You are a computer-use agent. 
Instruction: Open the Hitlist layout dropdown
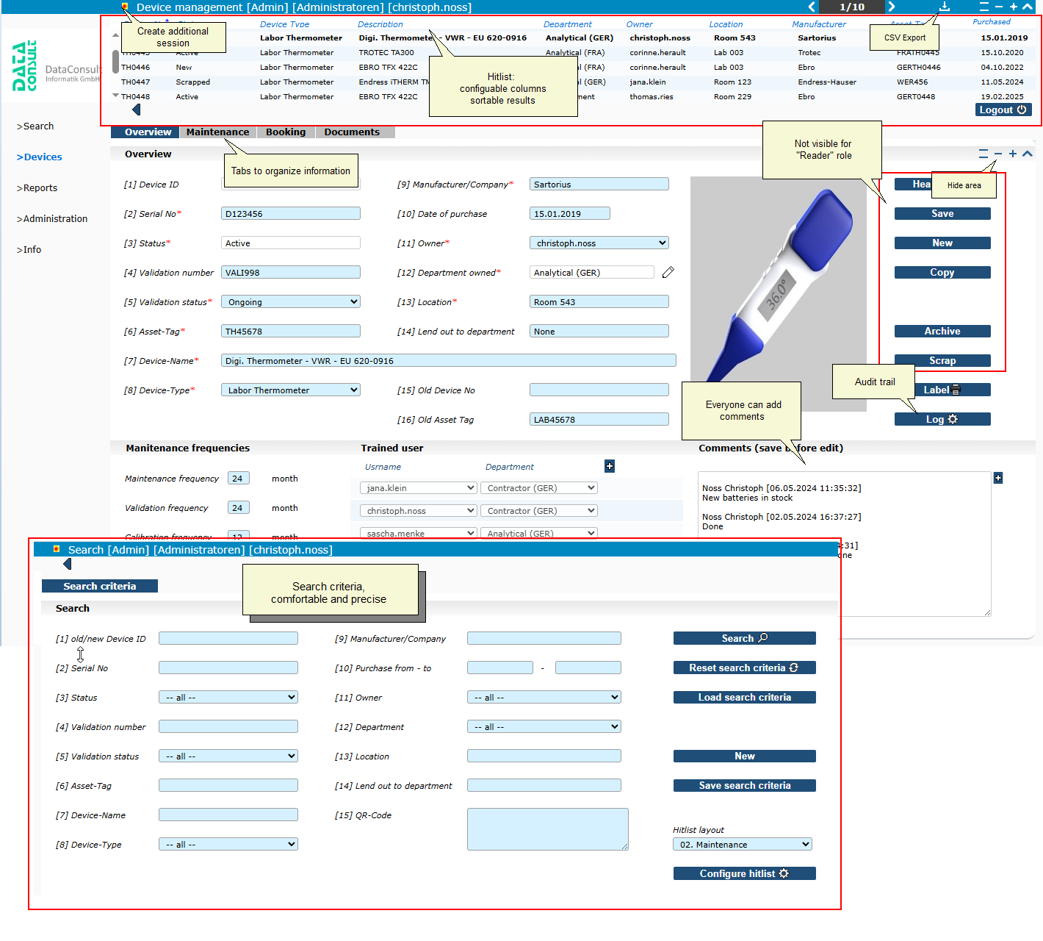pyautogui.click(x=742, y=845)
